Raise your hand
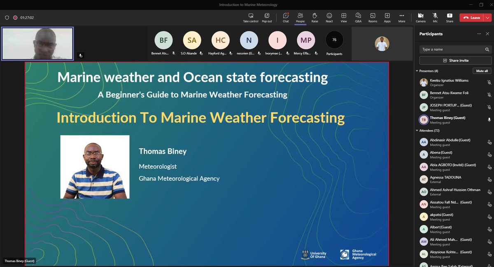The height and width of the screenshot is (267, 494). (315, 17)
